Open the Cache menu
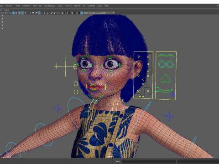 (100, 6)
